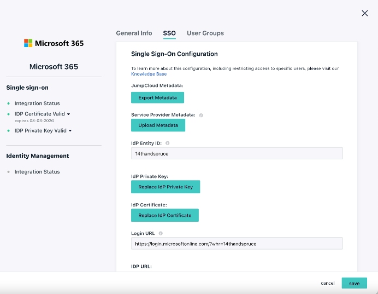Focus the IdP Entity ID text field
Viewport: 378px width, 294px height.
tap(237, 154)
